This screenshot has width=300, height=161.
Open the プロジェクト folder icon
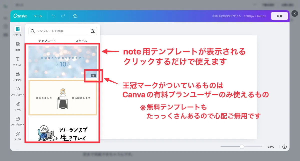[x=17, y=119]
